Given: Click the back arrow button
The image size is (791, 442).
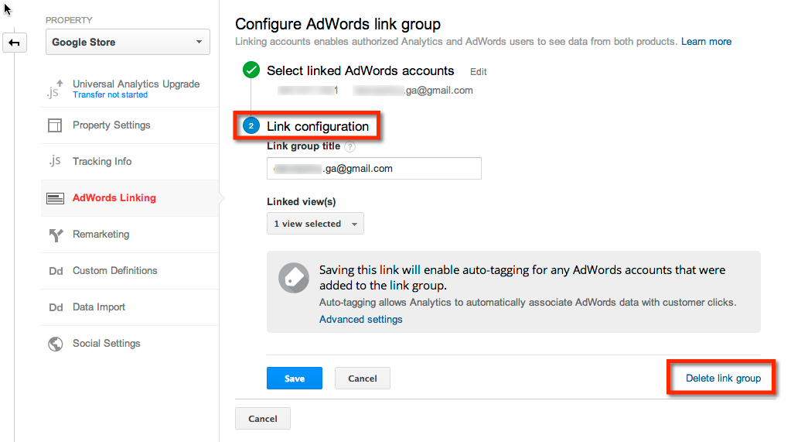Looking at the screenshot, I should [14, 43].
